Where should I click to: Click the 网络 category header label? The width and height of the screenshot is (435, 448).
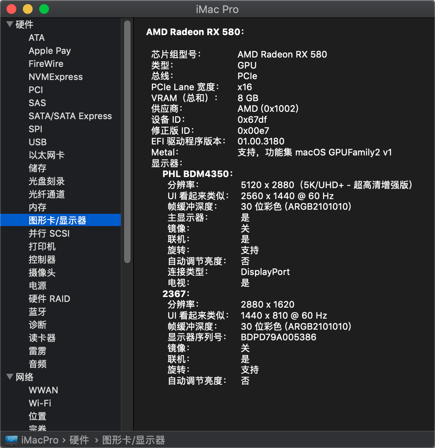(24, 377)
